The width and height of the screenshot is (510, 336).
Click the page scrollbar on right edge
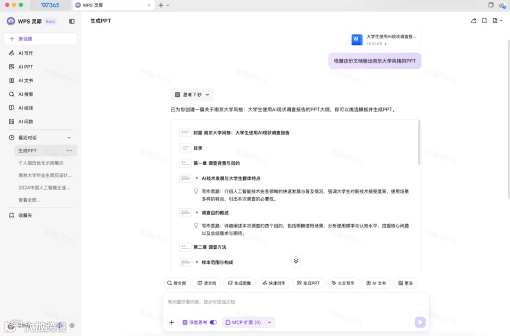pos(509,118)
